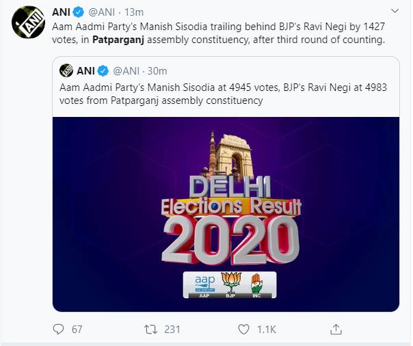Click the @ANI handle beside the 13m timestamp

(x=103, y=12)
